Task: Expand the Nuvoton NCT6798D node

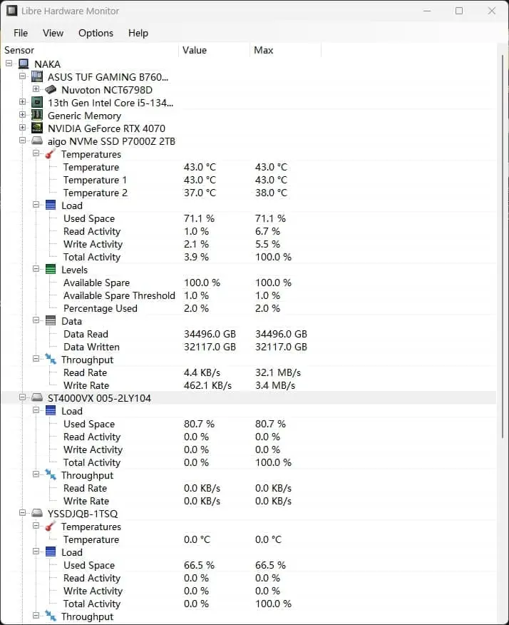Action: click(x=36, y=89)
